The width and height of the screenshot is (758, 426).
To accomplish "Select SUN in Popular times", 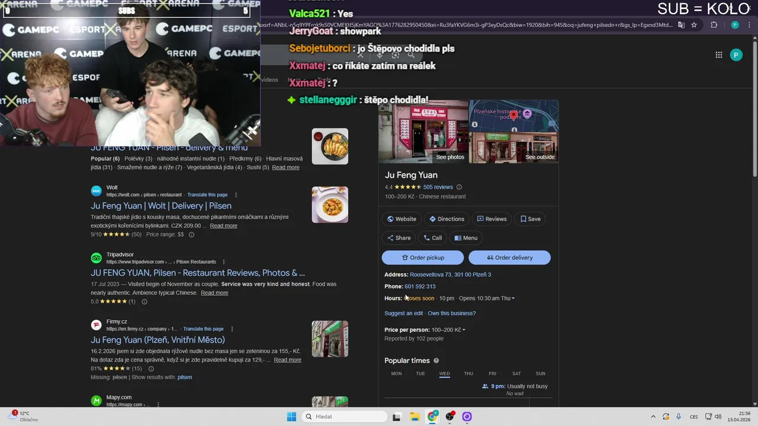I will coord(540,374).
